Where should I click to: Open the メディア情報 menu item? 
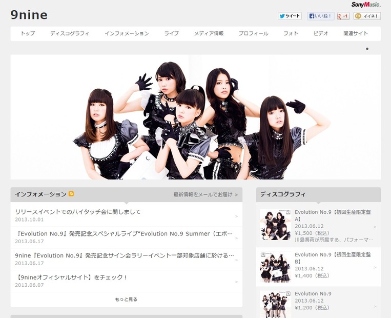(209, 33)
